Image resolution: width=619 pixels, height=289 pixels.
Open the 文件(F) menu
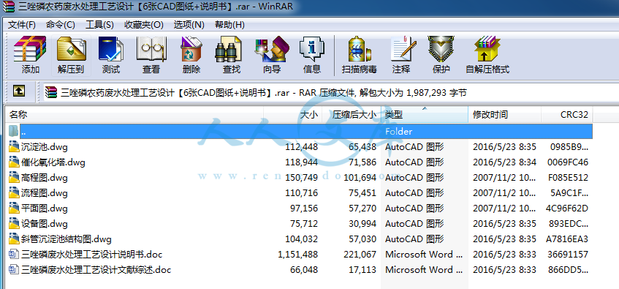click(x=22, y=25)
